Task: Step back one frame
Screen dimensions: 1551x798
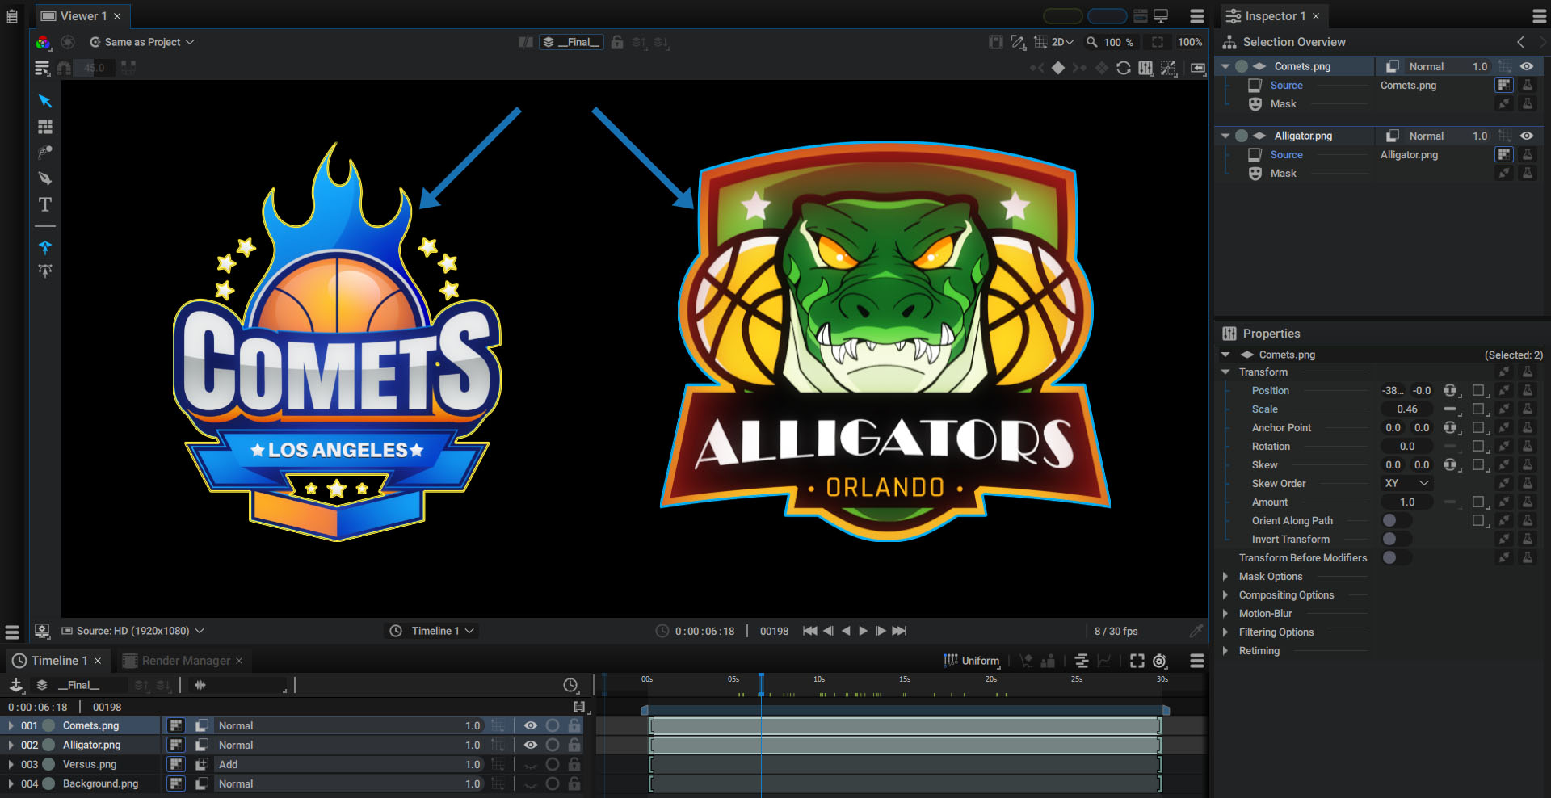Action: click(x=828, y=631)
